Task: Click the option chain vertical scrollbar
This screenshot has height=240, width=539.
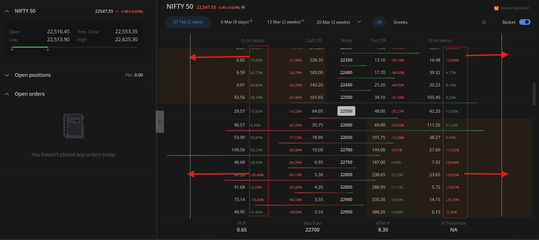Action: (x=534, y=94)
